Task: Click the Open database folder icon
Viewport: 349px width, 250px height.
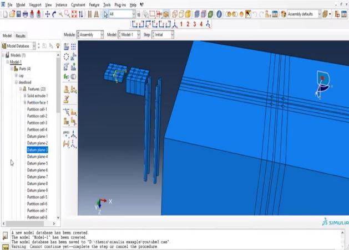Action: point(12,14)
